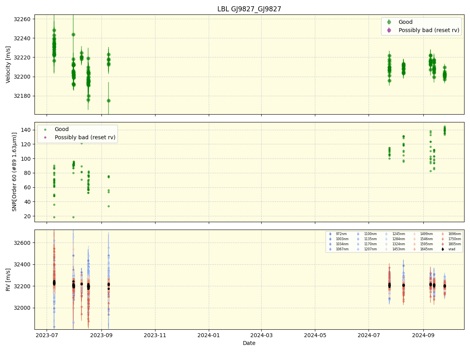Click the 'Good' legend entry in SNR panel

point(61,129)
